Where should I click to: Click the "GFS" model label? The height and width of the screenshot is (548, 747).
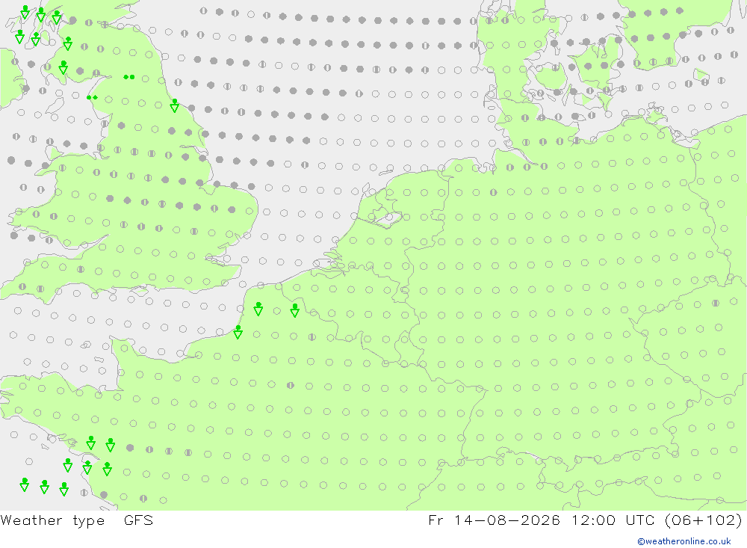(139, 520)
